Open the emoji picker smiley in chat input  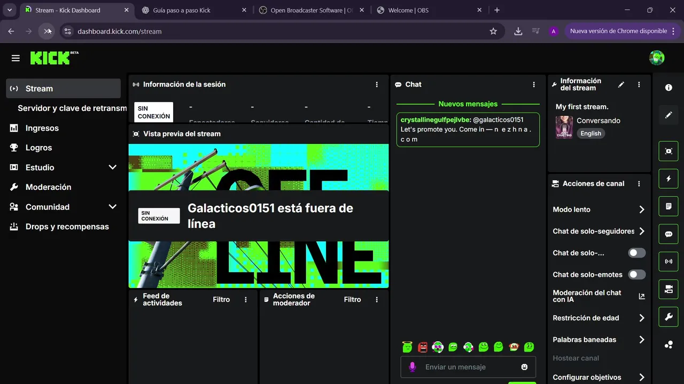(524, 367)
